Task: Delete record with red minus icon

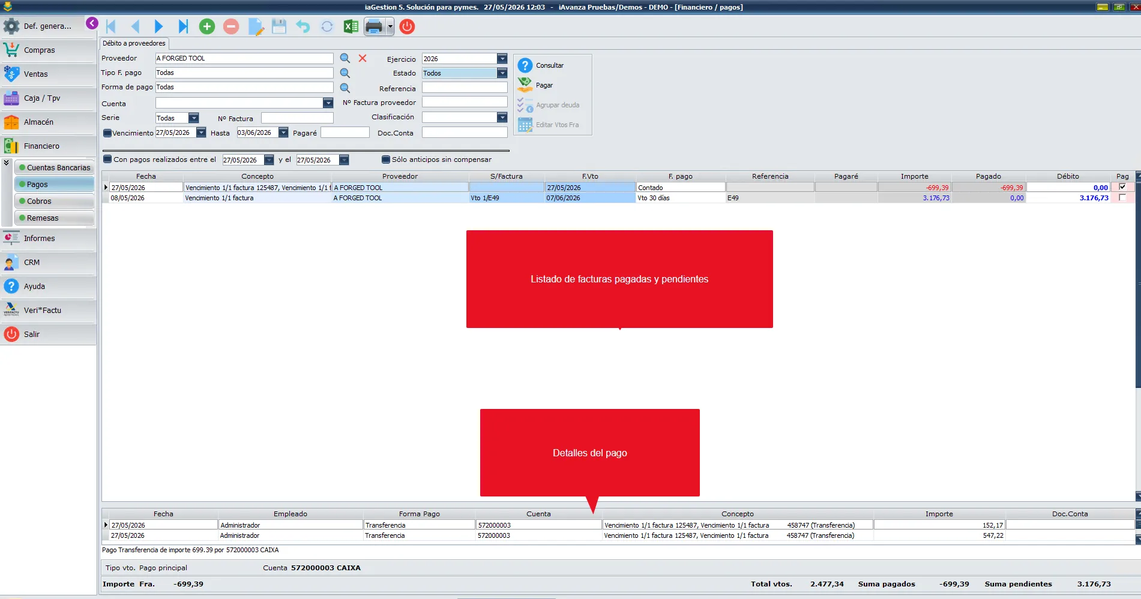Action: pos(231,26)
